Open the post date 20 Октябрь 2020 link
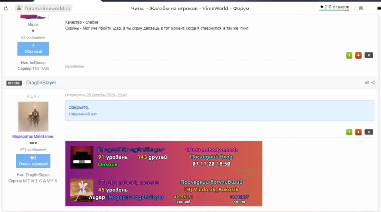The width and height of the screenshot is (381, 212). tap(106, 95)
